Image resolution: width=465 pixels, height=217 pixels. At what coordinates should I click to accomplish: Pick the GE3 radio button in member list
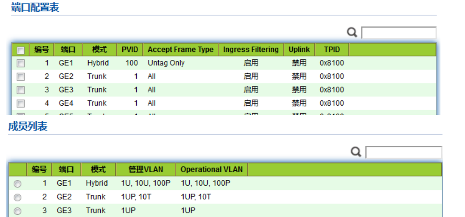click(x=18, y=211)
